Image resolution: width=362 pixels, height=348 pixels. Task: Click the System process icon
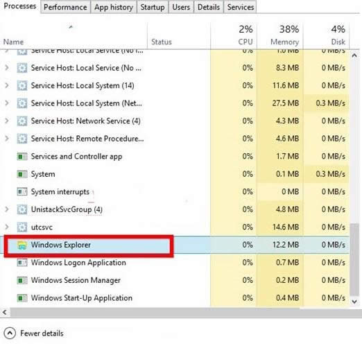(x=22, y=174)
